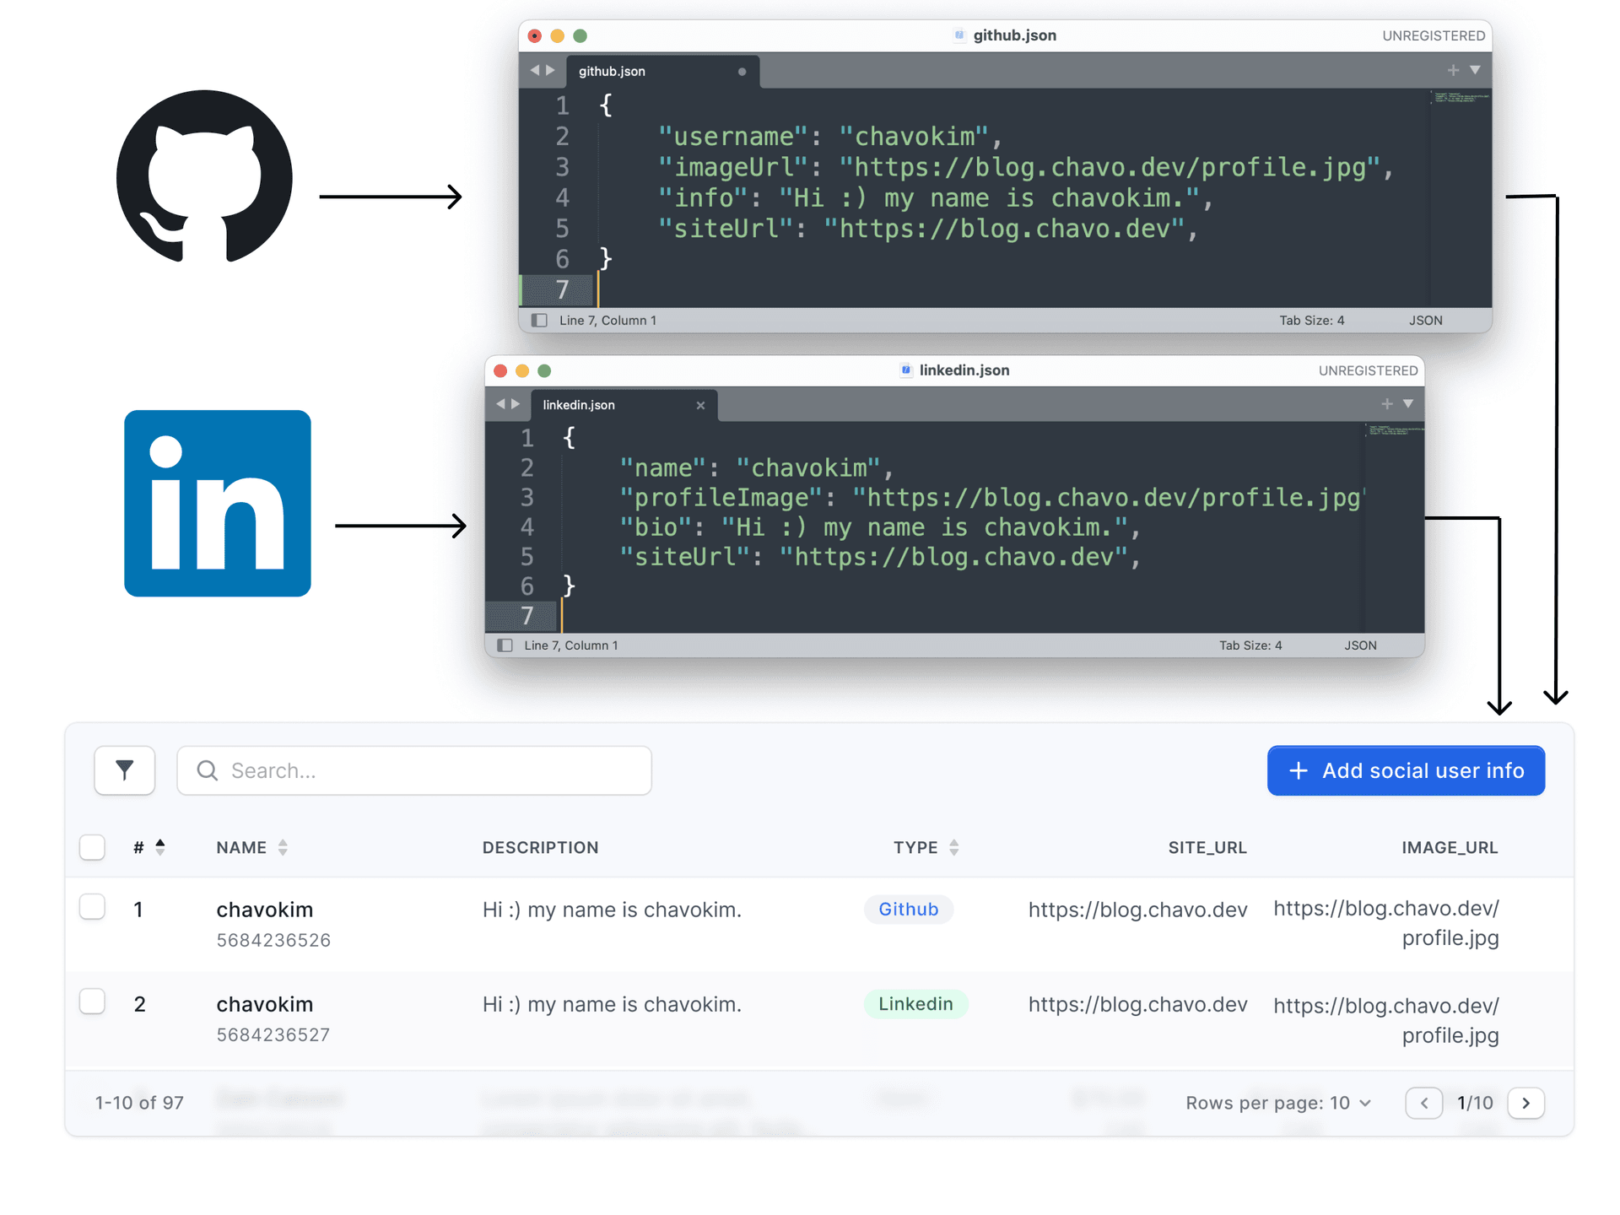The width and height of the screenshot is (1620, 1215).
Task: Select the linkedin.json tab
Action: (624, 405)
